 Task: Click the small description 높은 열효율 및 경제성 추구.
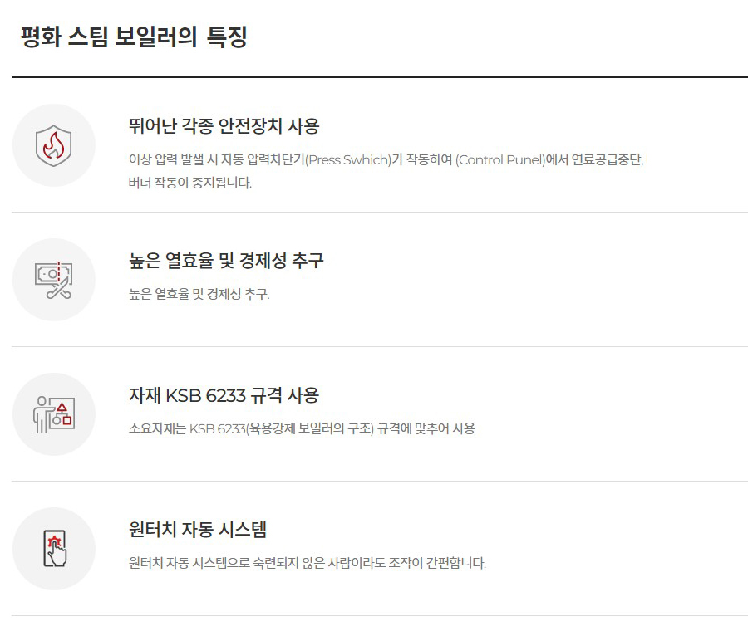click(x=199, y=294)
